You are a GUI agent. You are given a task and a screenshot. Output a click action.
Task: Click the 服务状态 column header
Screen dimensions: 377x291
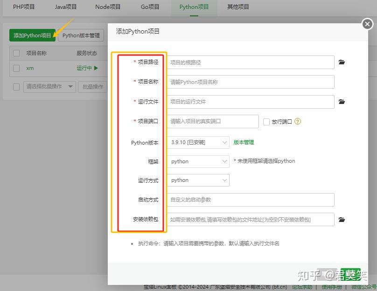pyautogui.click(x=87, y=53)
